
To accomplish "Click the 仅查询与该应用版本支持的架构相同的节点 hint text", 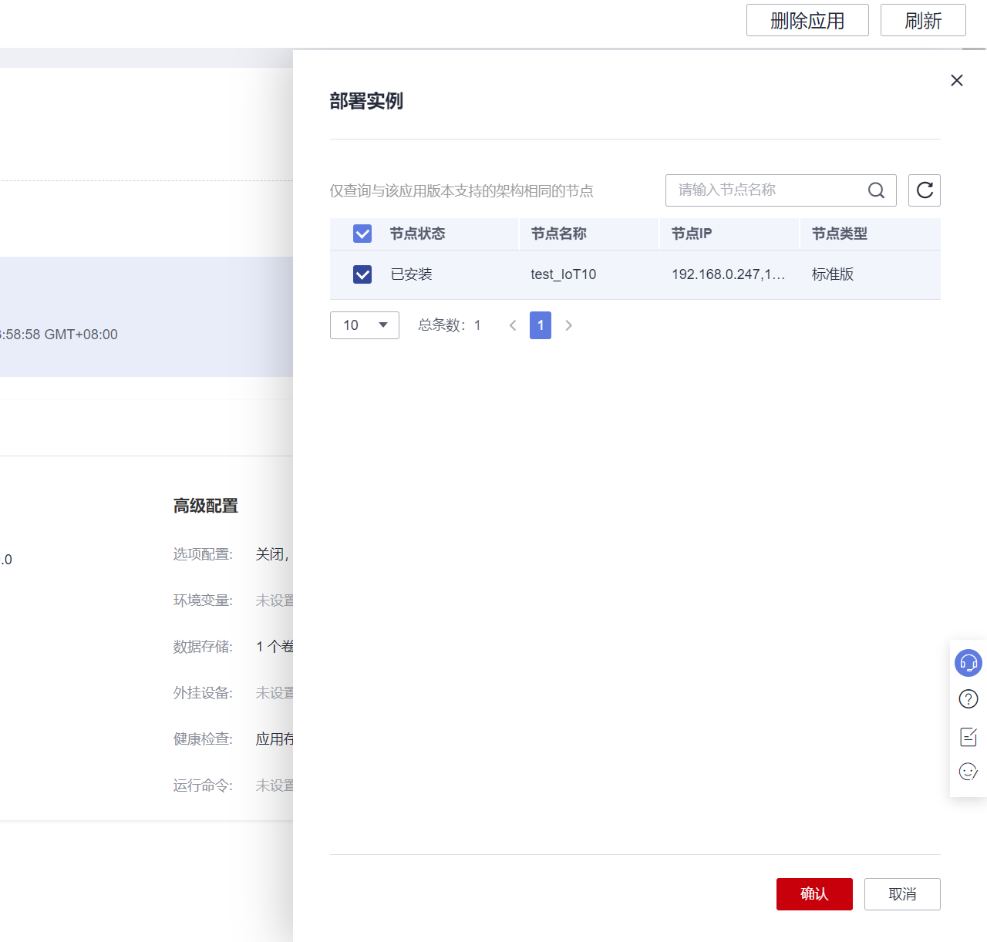I will 462,191.
